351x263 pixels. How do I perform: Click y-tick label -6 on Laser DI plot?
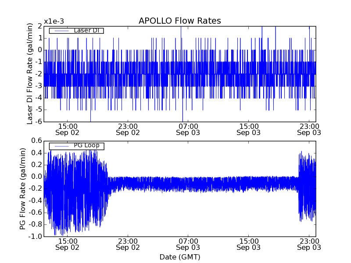click(x=39, y=122)
